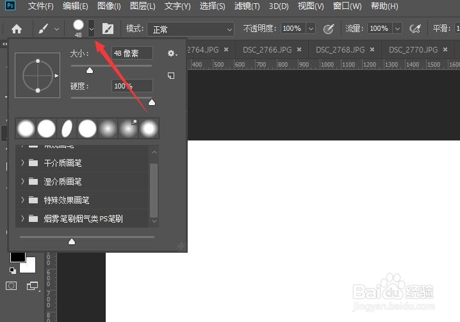This screenshot has height=322, width=460.
Task: Click the flow 100% input field
Action: pos(380,28)
